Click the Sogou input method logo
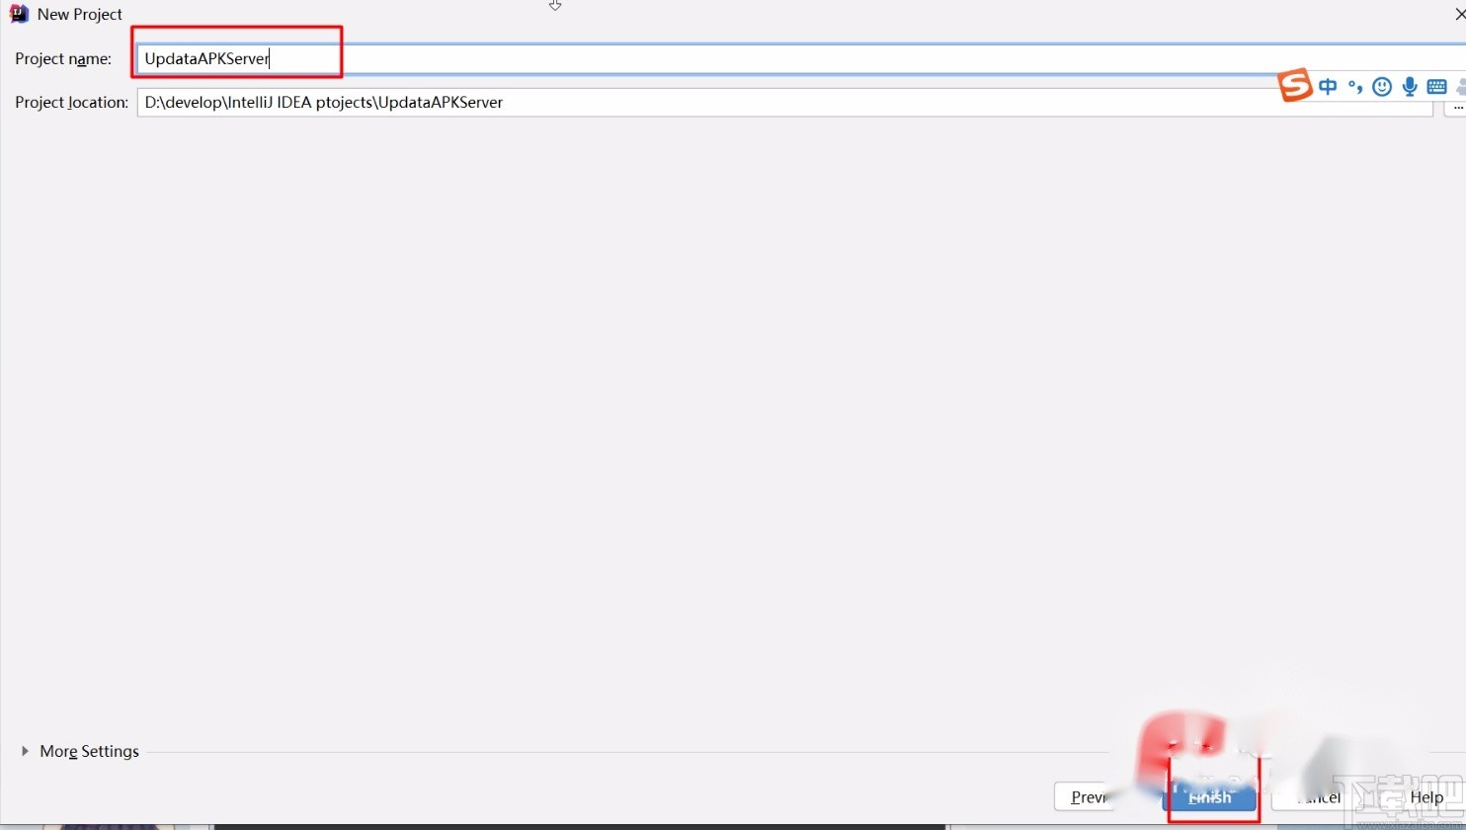Image resolution: width=1466 pixels, height=830 pixels. click(x=1294, y=86)
